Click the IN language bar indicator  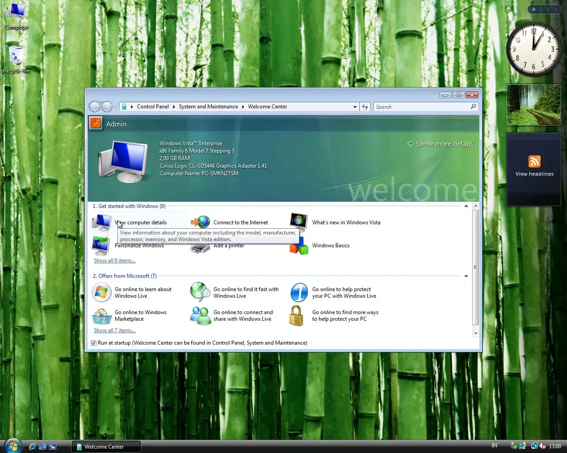click(494, 445)
